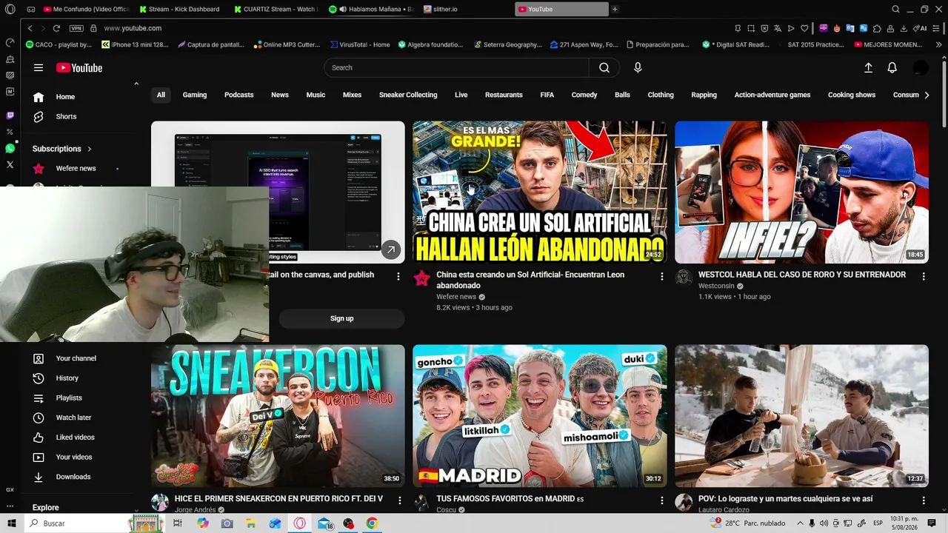
Task: Open the China Crea Un Sol Artificial thumbnail
Action: tap(540, 192)
